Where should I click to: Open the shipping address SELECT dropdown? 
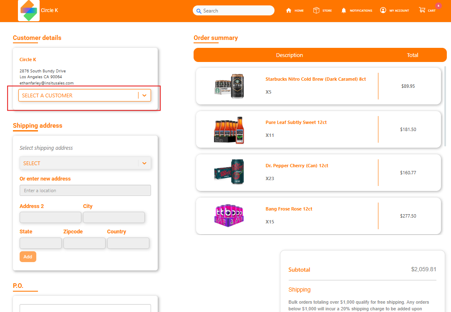click(85, 163)
